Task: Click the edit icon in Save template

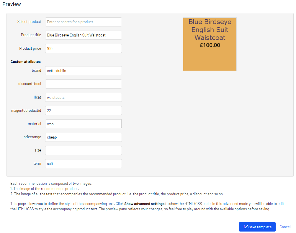Action: (246, 227)
